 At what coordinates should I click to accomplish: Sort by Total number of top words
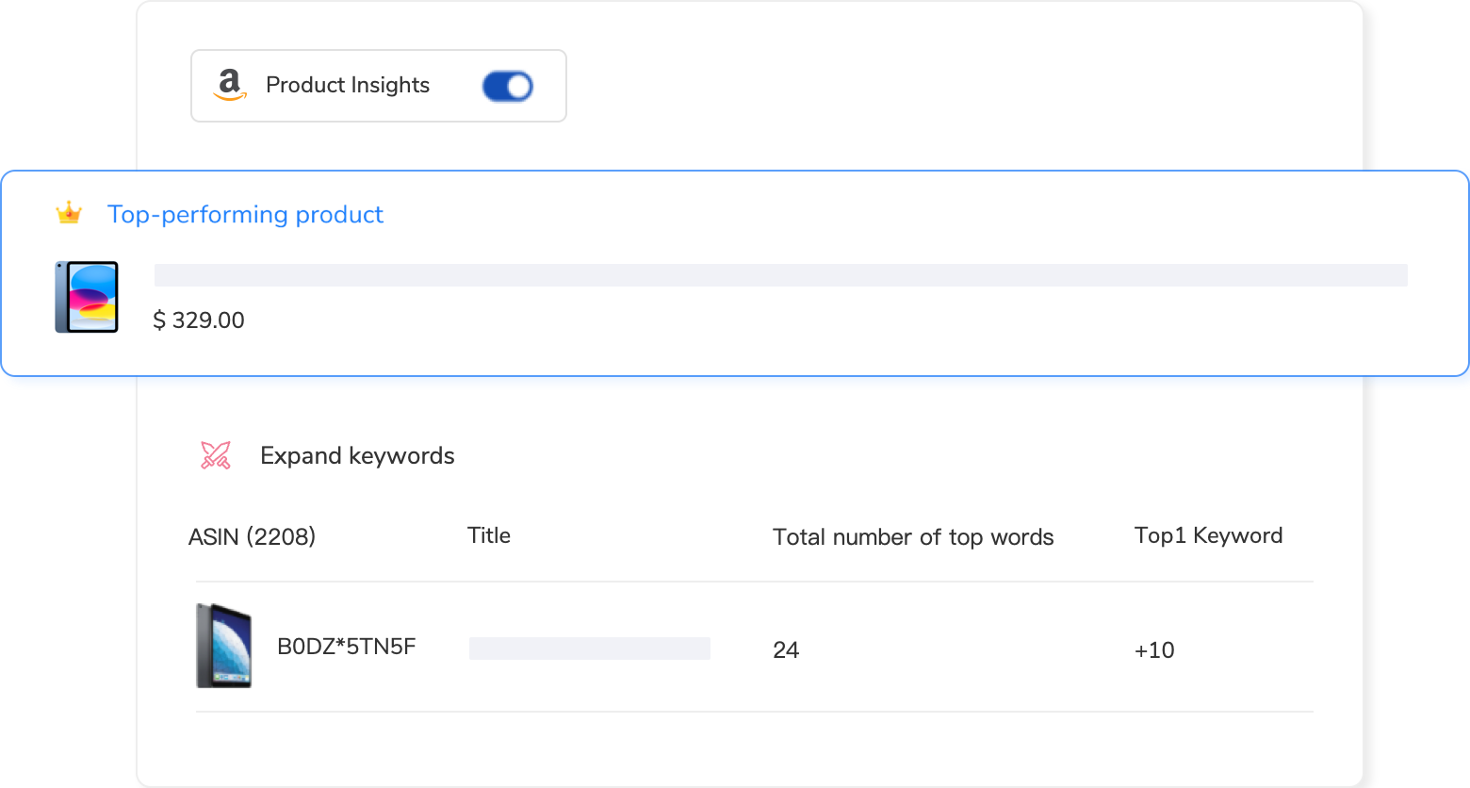tap(912, 537)
